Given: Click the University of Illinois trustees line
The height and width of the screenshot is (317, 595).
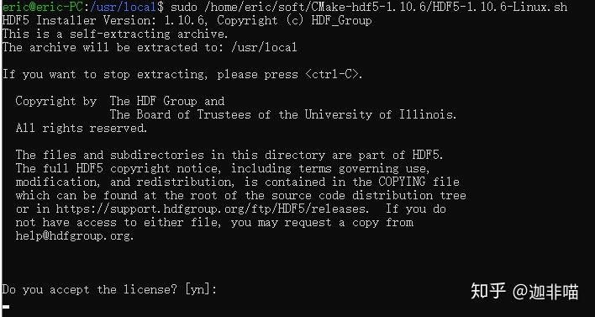Looking at the screenshot, I should [283, 114].
